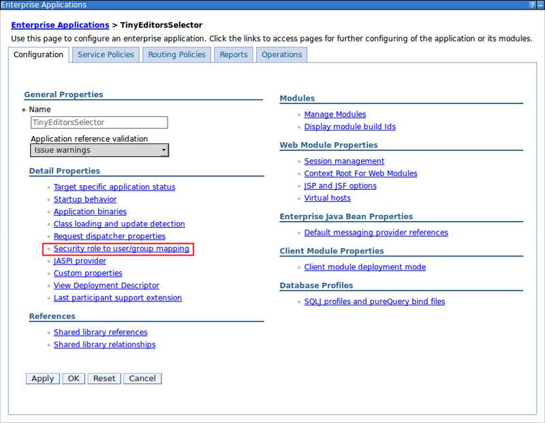Open Default messaging provider references
Image resolution: width=545 pixels, height=423 pixels.
(x=376, y=232)
